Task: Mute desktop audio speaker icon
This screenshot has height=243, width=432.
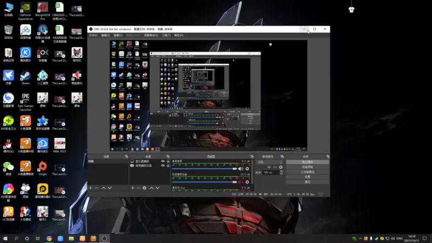Action: (241, 168)
